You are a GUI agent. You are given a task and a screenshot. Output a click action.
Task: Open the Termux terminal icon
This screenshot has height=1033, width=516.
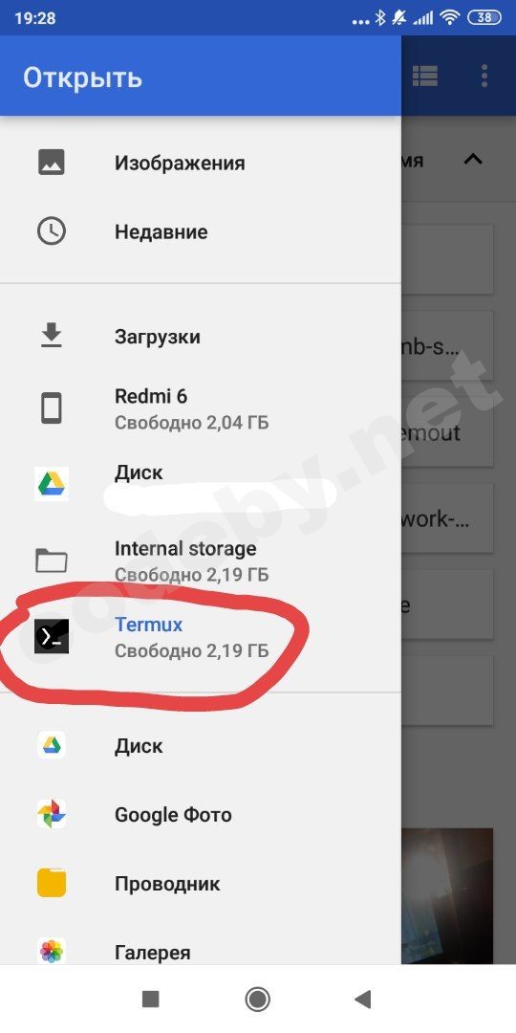pos(52,636)
